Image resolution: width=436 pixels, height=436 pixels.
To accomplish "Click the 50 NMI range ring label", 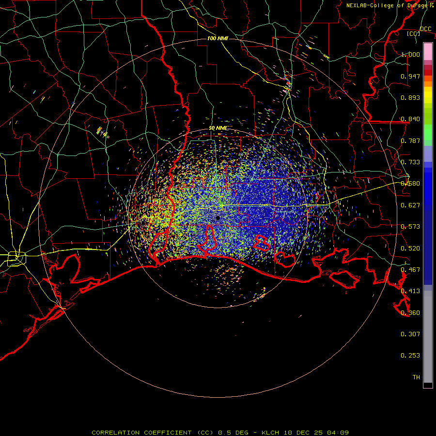I will (218, 128).
